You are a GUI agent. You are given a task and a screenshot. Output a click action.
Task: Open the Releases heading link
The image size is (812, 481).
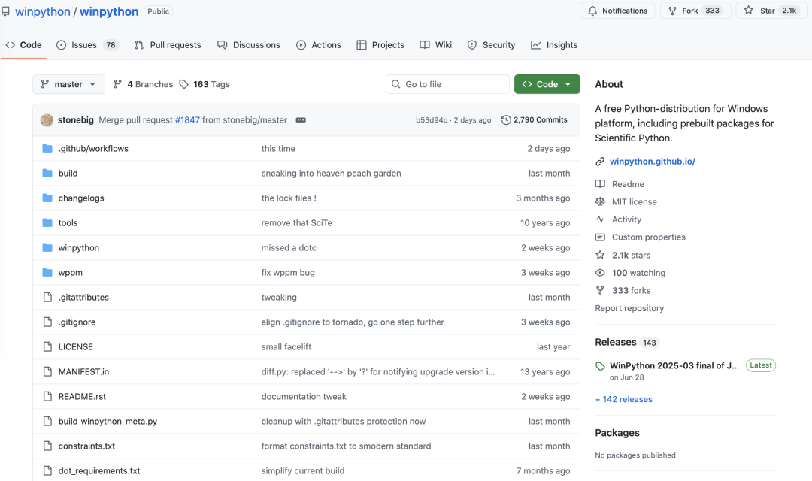(x=616, y=342)
